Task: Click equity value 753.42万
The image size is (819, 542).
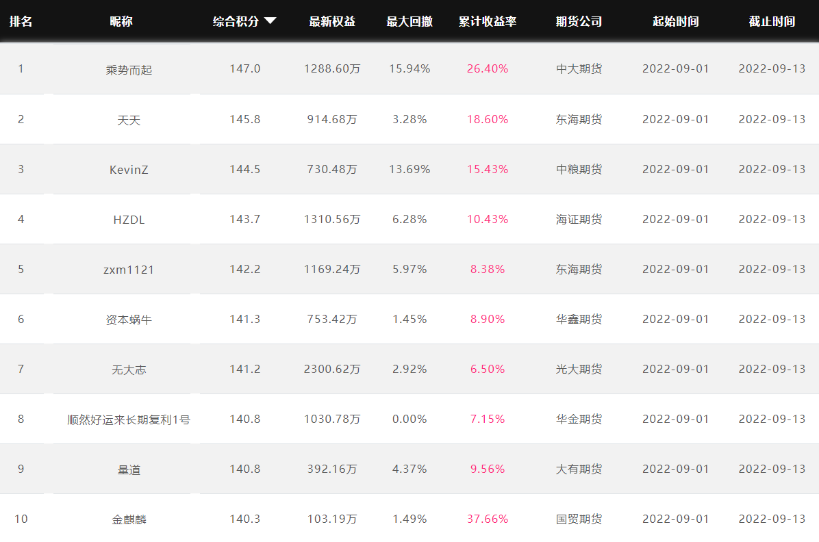Action: (332, 319)
